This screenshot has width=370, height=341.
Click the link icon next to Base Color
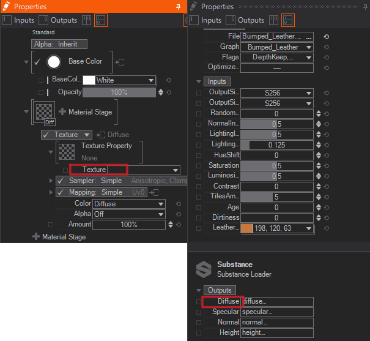120,62
